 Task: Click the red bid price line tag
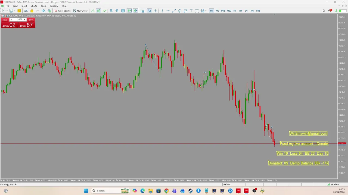pos(342,144)
